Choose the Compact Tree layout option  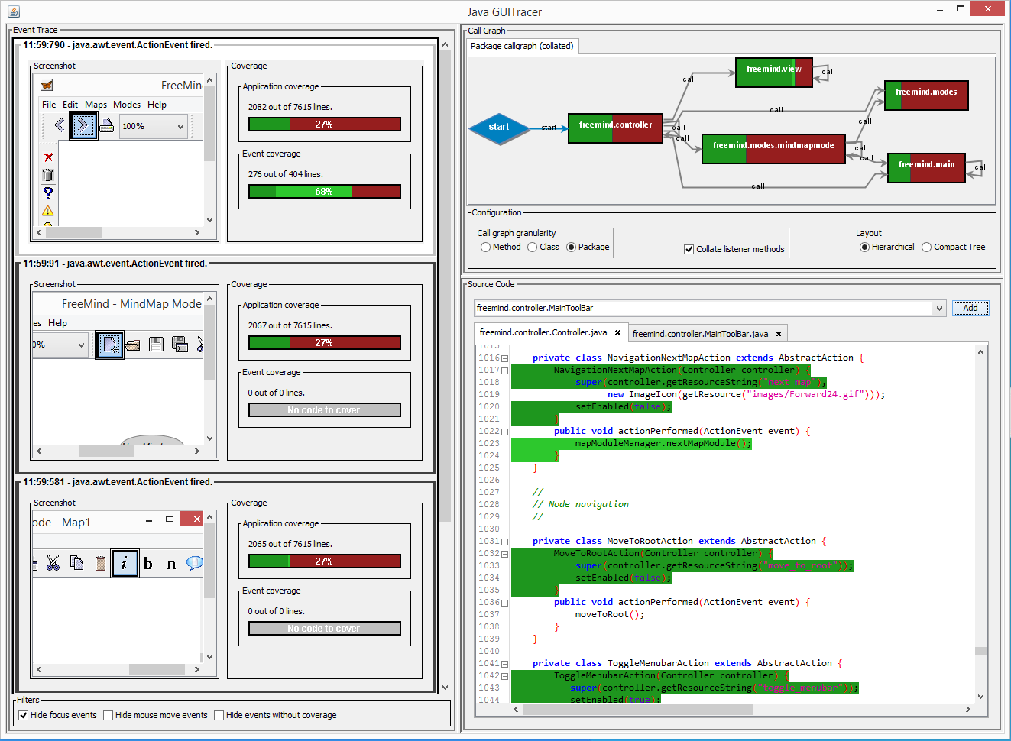click(x=926, y=247)
